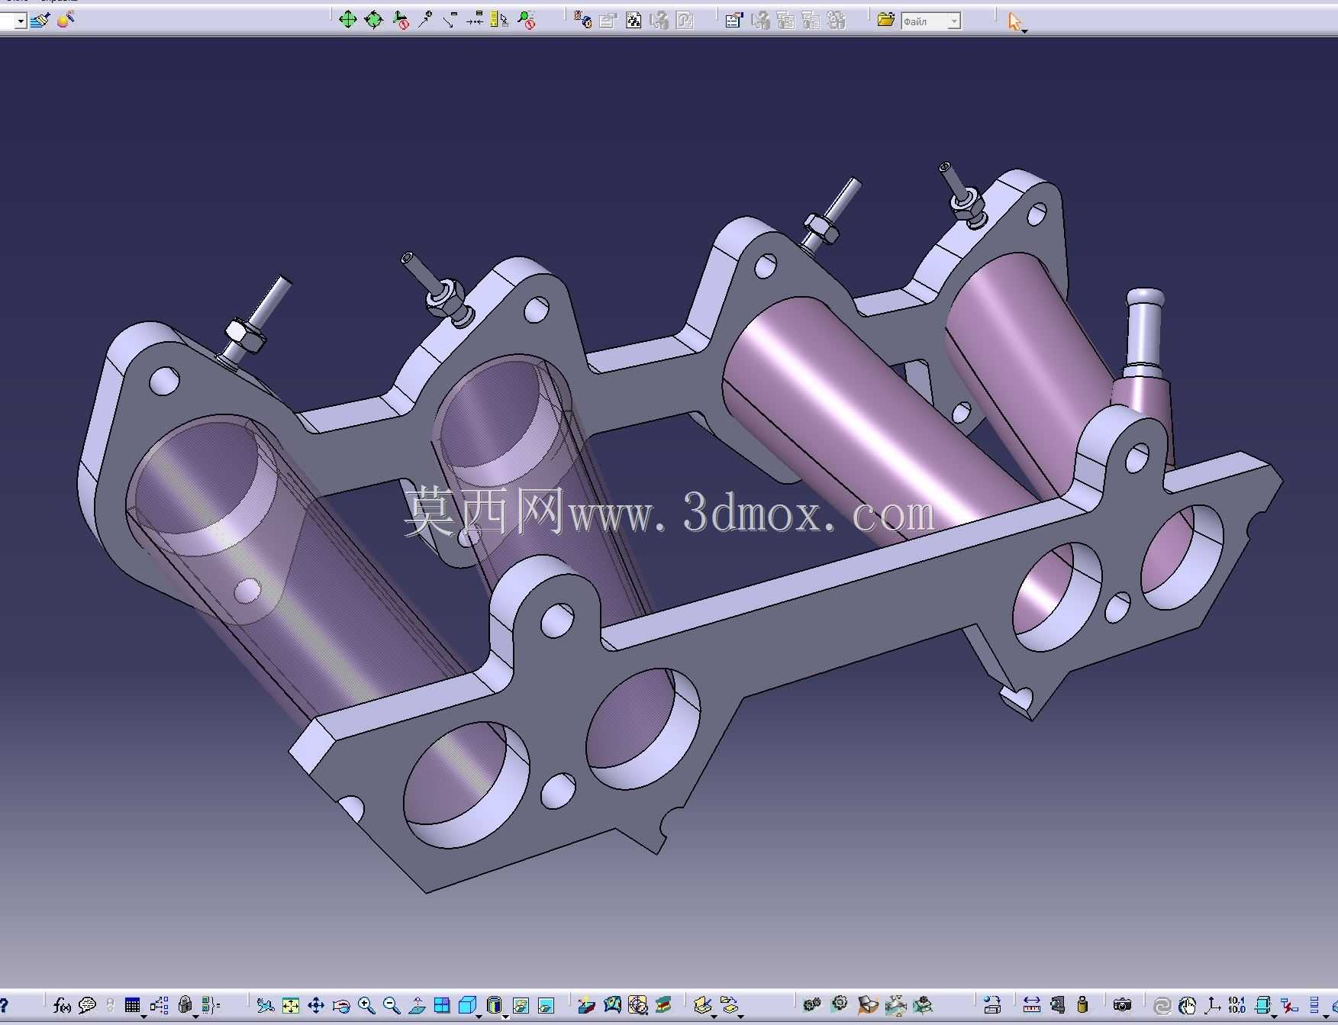This screenshot has height=1025, width=1338.
Task: Click the Zoom In magnifier
Action: pos(366,1006)
